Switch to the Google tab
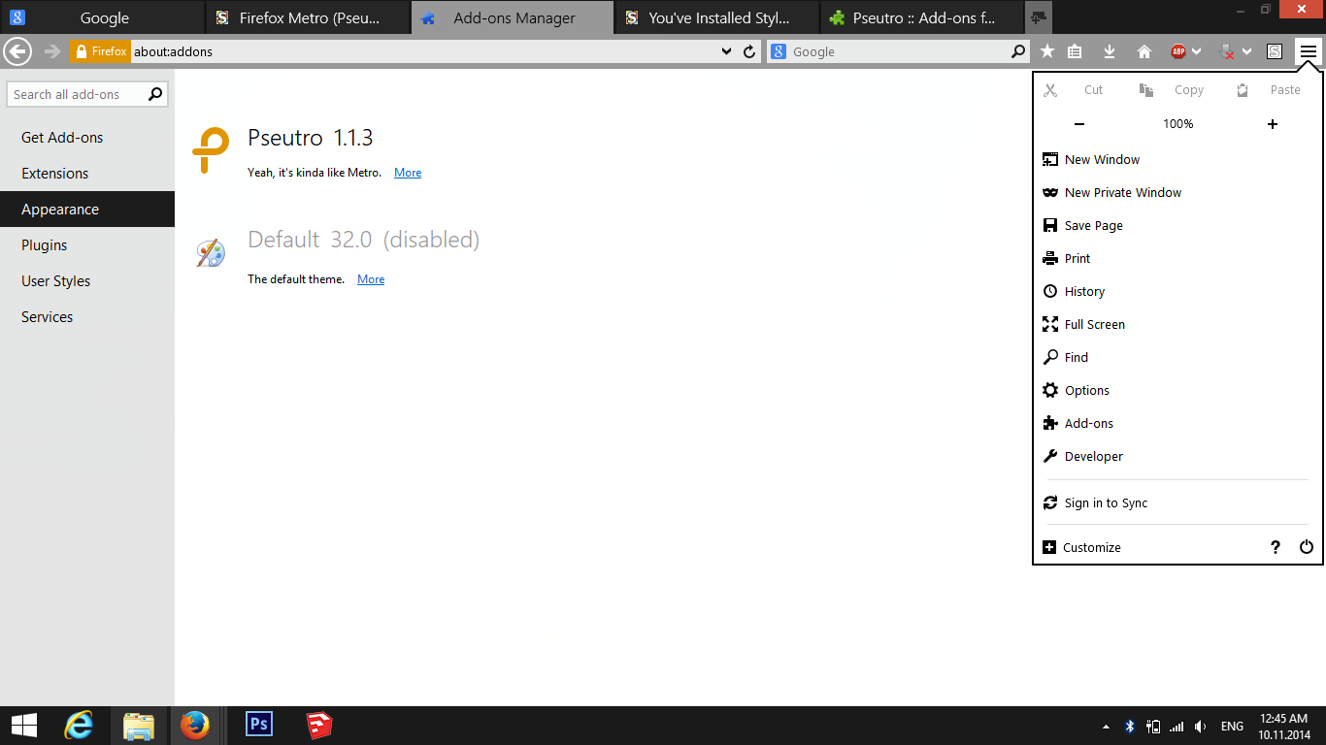The width and height of the screenshot is (1326, 745). [103, 17]
